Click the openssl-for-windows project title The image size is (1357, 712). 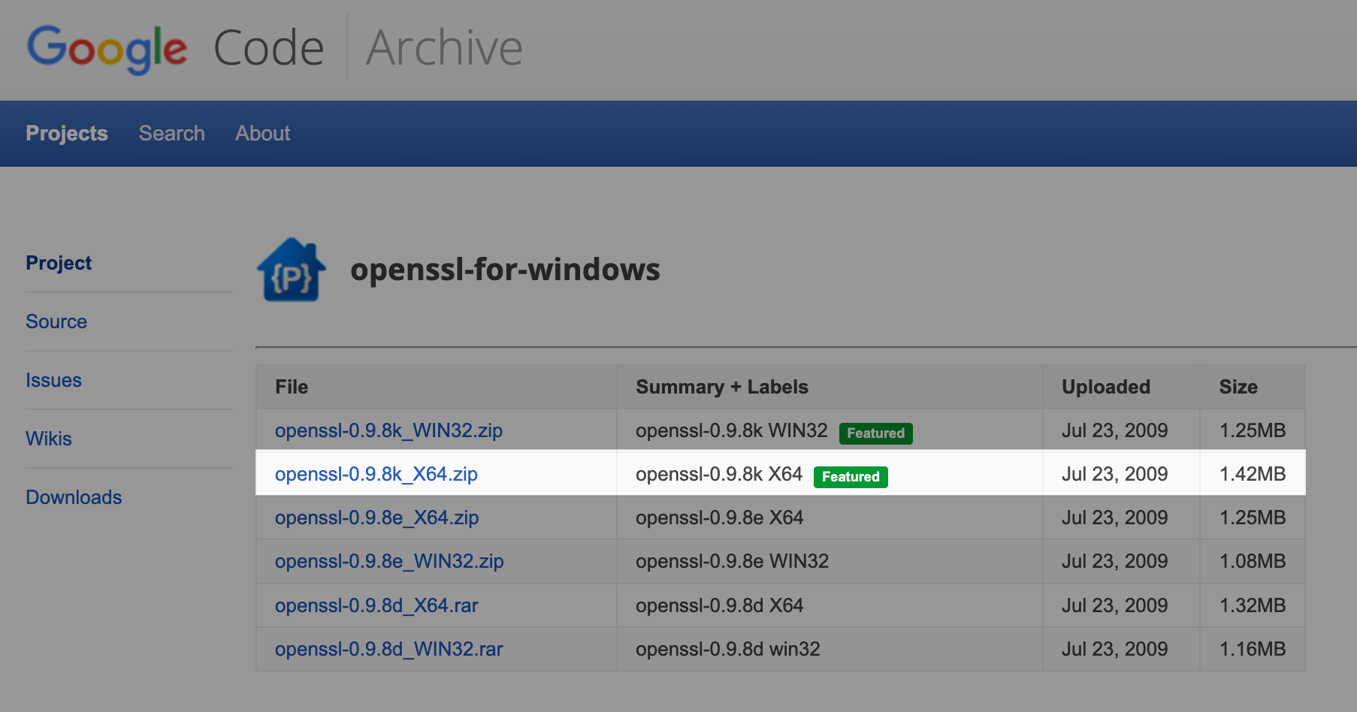(x=505, y=270)
